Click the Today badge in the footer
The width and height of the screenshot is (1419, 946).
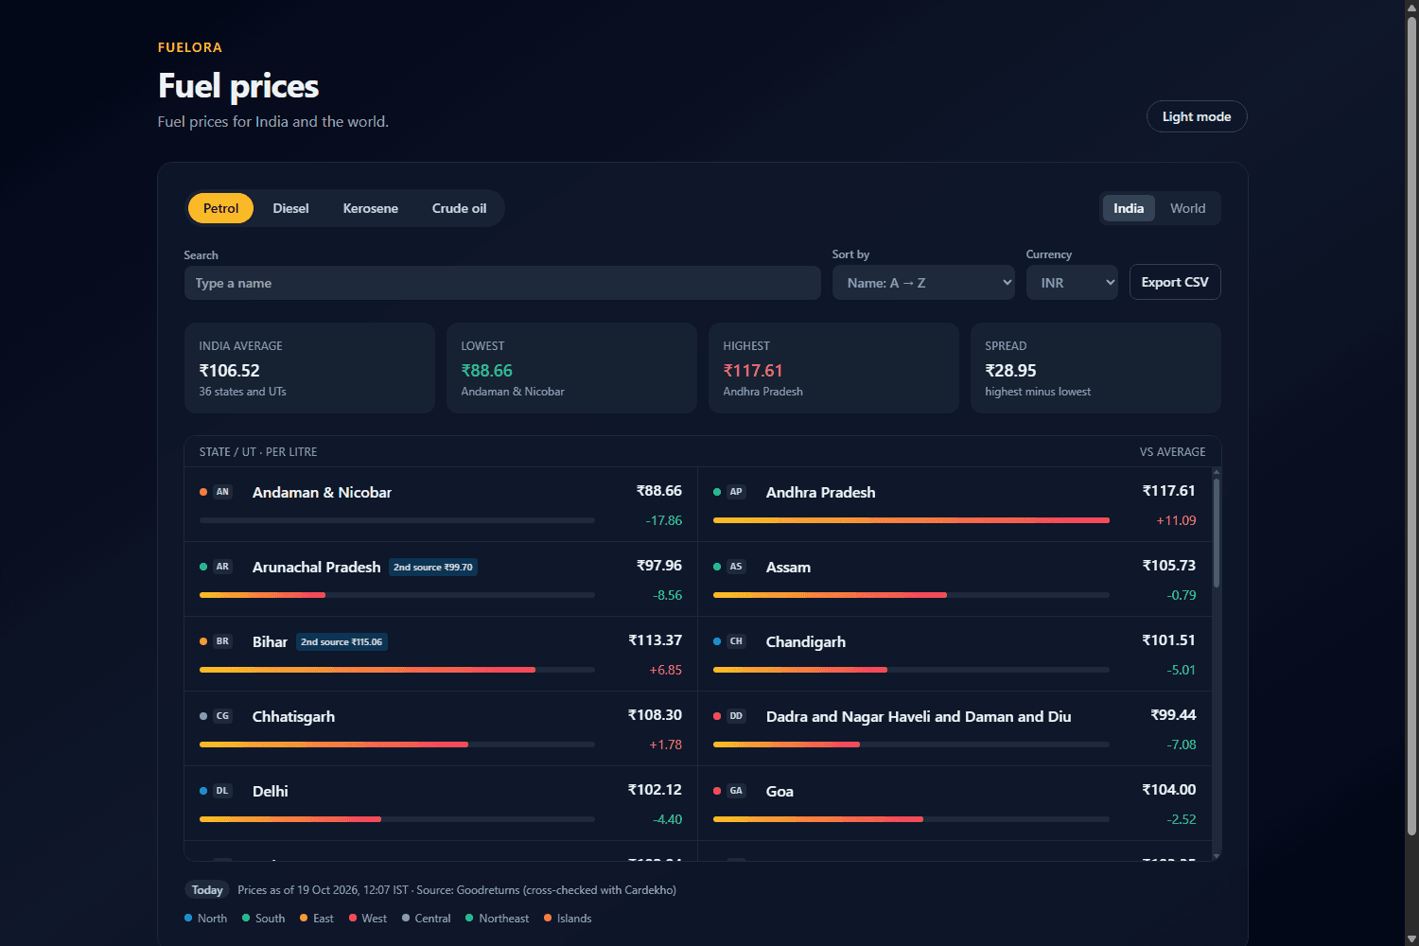point(207,890)
